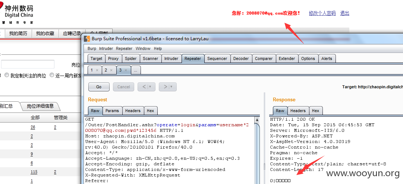403x184 pixels.
Task: Click the 修改个人密码 link
Action: pos(322,13)
